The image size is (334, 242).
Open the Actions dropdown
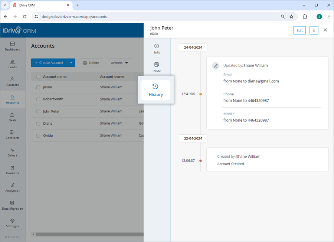point(119,63)
